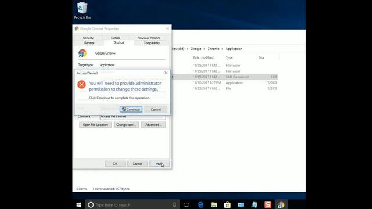Click Google in the Explorer breadcrumb
This screenshot has height=209, width=372.
(196, 49)
